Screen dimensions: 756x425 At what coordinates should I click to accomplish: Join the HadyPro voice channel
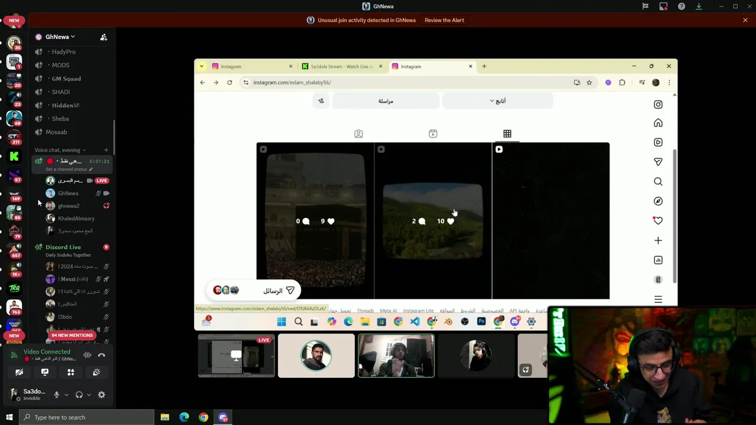[x=71, y=52]
